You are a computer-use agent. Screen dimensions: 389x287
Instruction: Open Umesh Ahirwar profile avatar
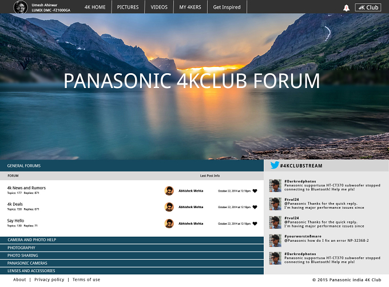point(21,7)
